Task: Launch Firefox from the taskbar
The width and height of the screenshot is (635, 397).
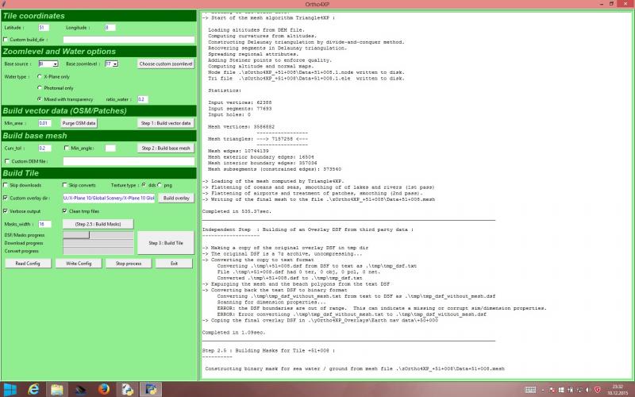Action: point(104,390)
